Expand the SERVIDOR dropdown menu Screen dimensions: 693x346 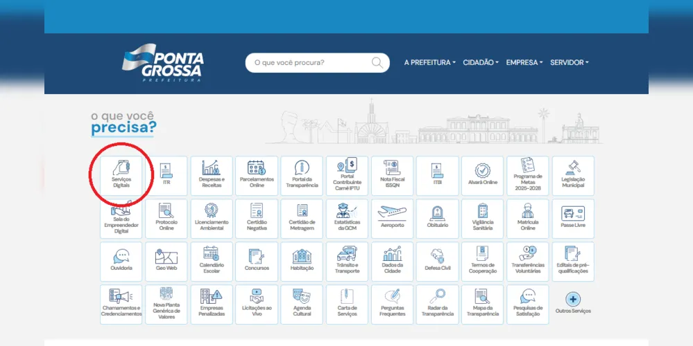[570, 62]
